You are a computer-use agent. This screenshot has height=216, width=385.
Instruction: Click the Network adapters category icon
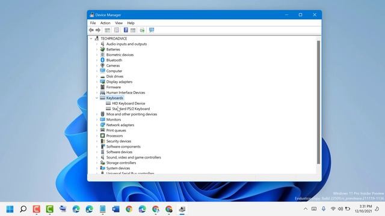[x=103, y=125]
